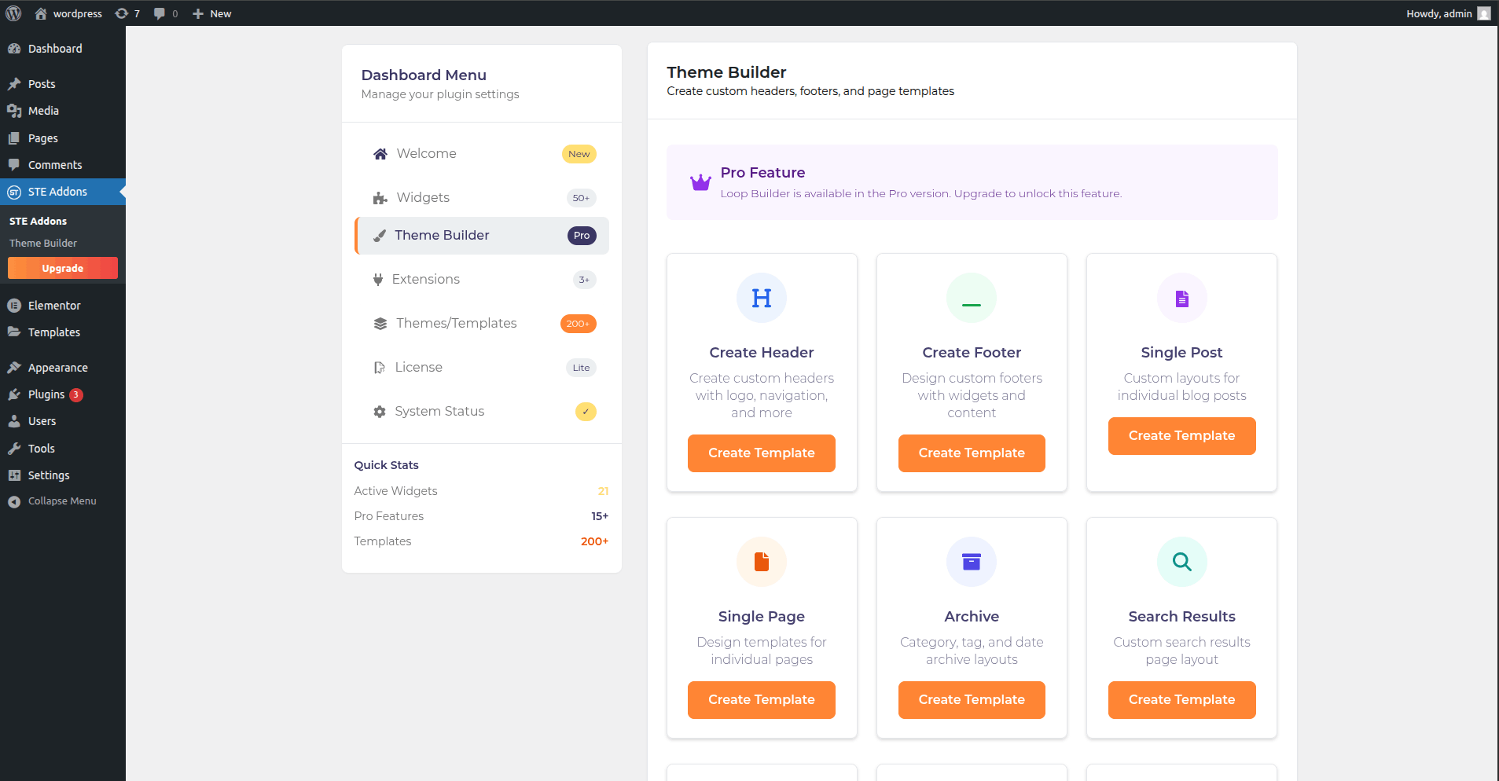The image size is (1499, 781).
Task: Open the Howdy, admin account menu
Action: click(1447, 13)
